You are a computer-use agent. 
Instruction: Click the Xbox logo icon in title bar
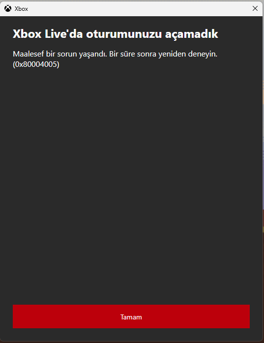[x=8, y=8]
